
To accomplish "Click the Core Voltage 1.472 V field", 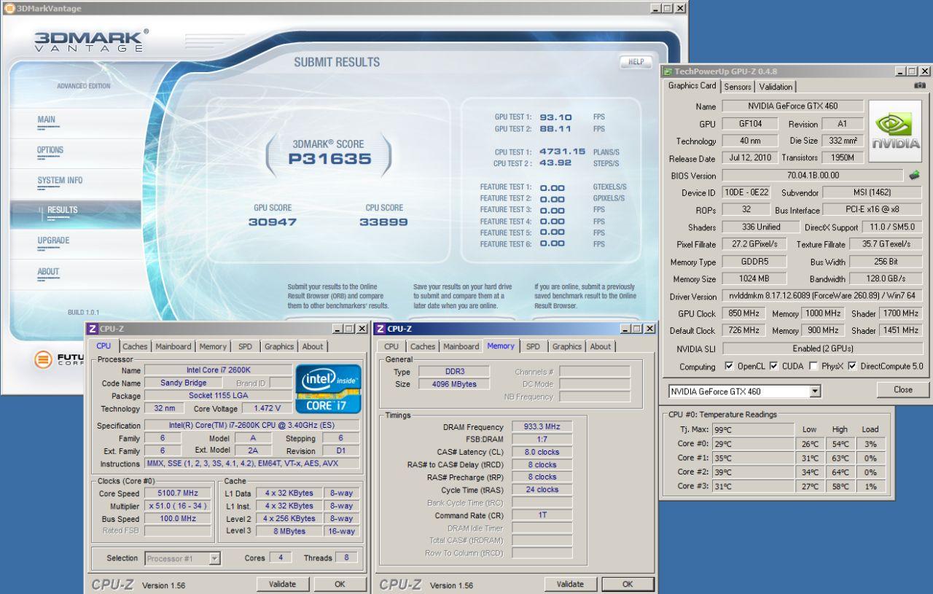I will pos(267,408).
